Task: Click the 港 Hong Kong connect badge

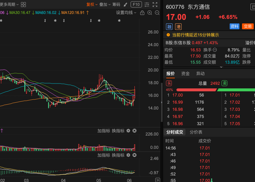Action: coord(178,27)
